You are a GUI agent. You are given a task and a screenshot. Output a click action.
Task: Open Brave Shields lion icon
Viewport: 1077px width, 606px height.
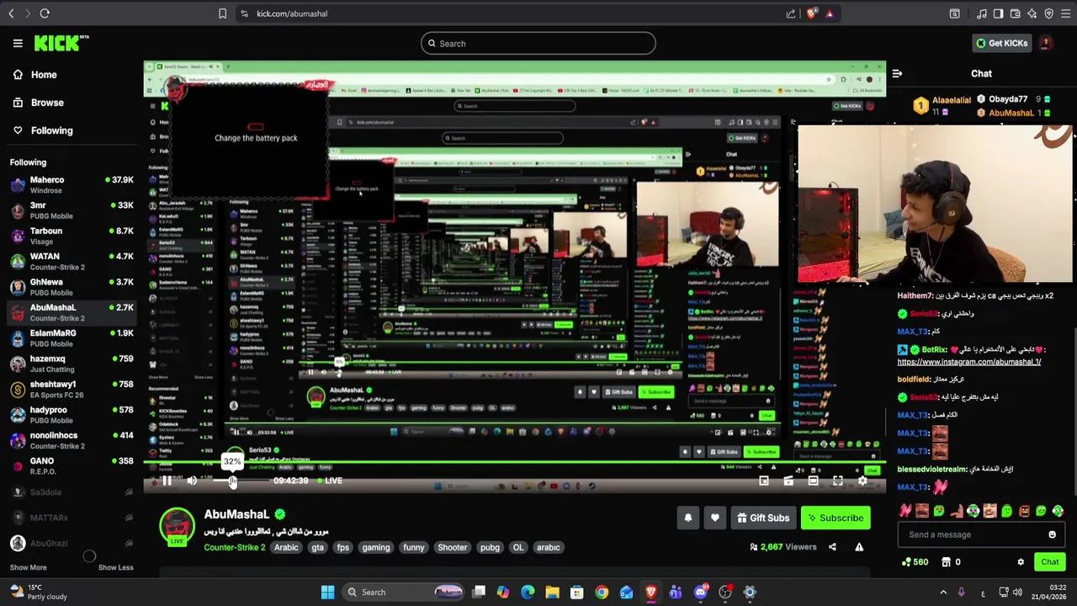point(811,13)
